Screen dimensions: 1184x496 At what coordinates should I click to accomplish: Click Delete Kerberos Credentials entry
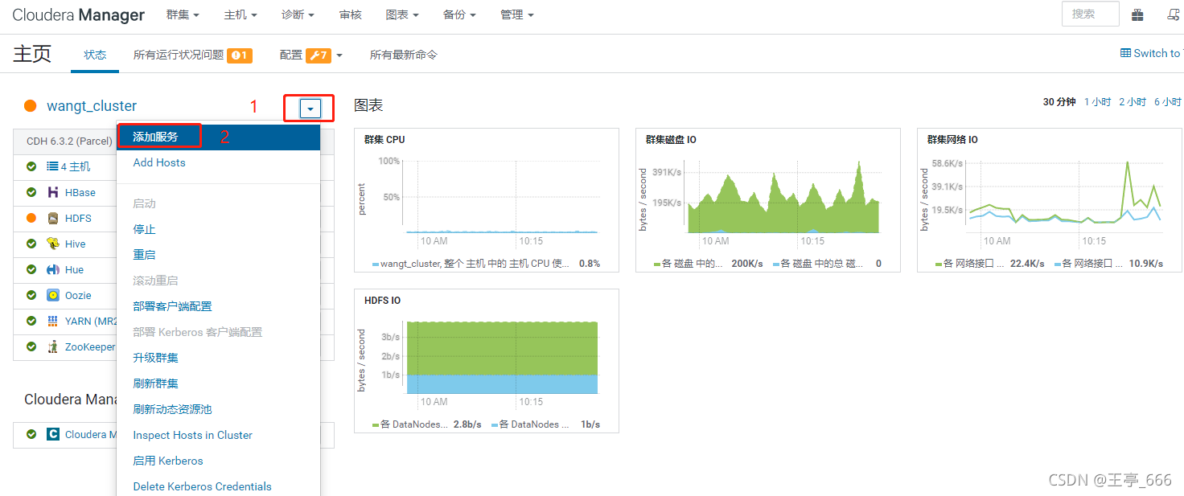pos(202,486)
